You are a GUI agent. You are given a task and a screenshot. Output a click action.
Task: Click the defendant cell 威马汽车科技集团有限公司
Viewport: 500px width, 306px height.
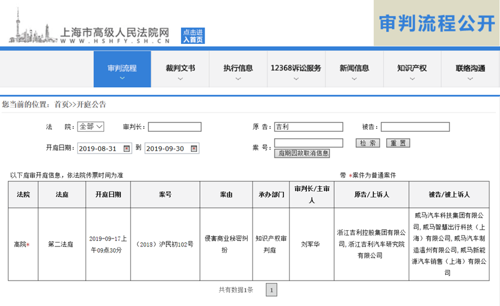click(x=449, y=244)
